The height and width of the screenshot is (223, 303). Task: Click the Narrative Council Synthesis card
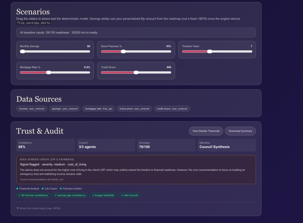point(226,145)
